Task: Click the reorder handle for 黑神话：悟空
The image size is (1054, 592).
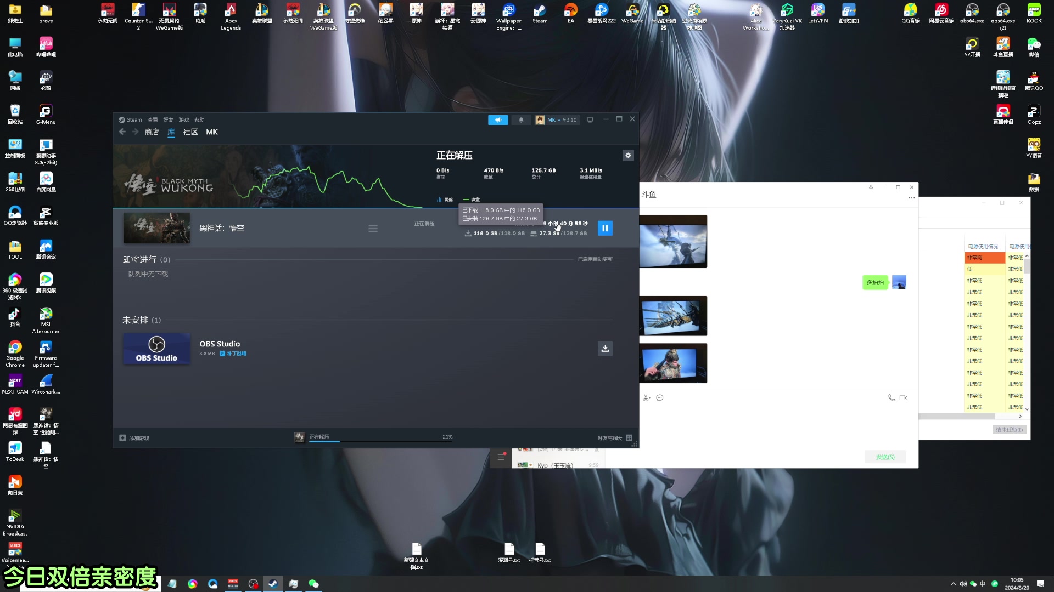Action: [x=373, y=229]
